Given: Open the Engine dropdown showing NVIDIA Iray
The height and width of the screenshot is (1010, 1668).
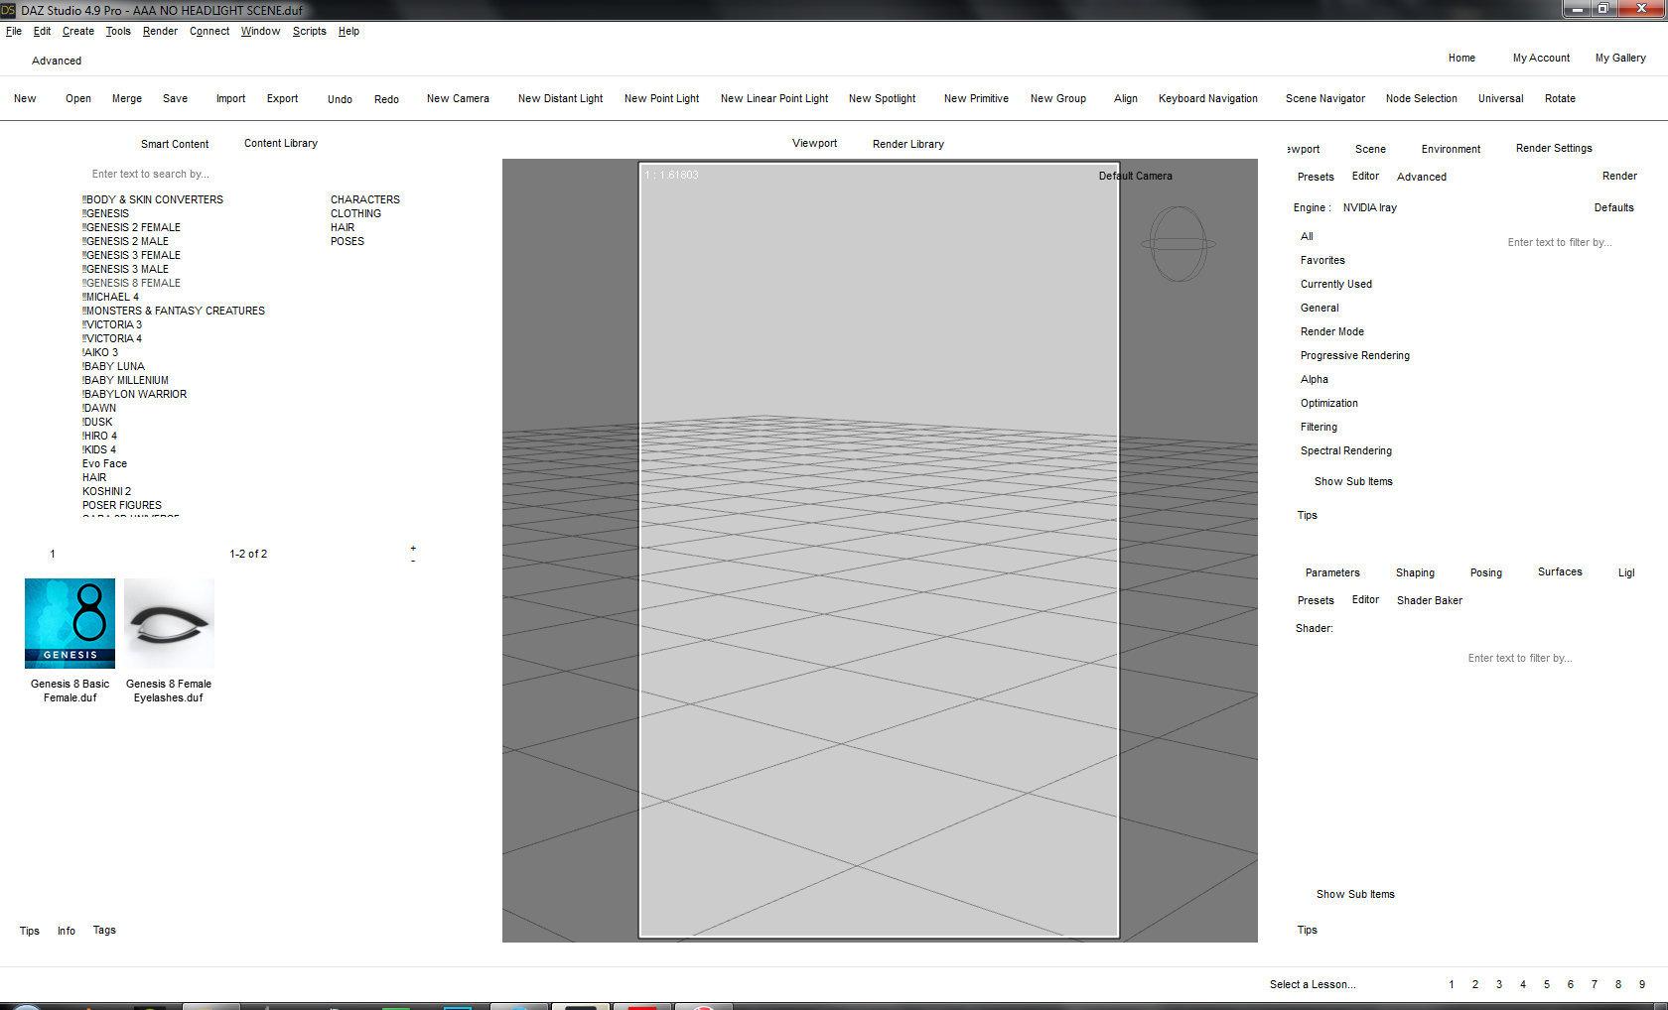Looking at the screenshot, I should pos(1370,207).
